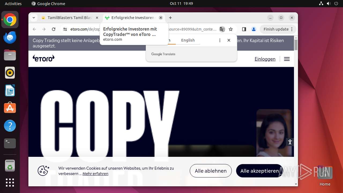Reload the eToro page
The width and height of the screenshot is (343, 193).
click(54, 29)
